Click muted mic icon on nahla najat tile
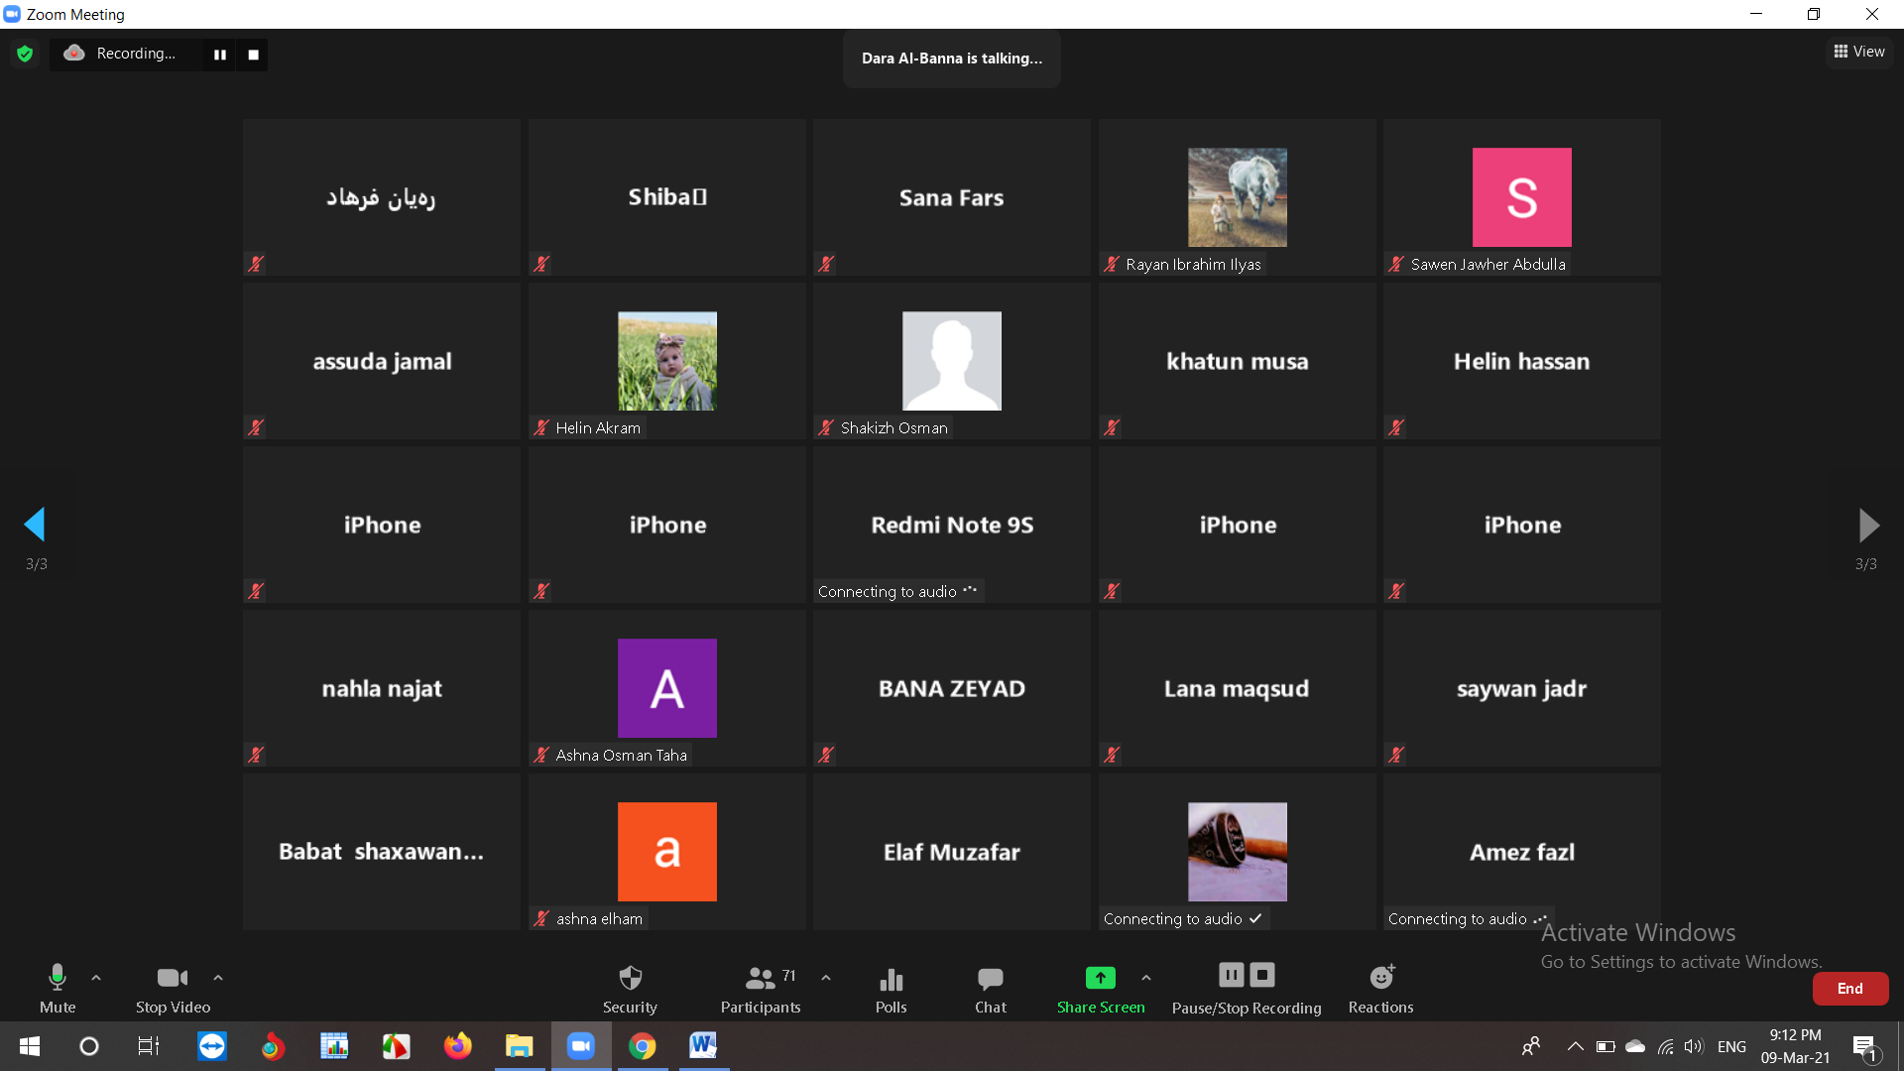Viewport: 1904px width, 1071px height. coord(256,755)
